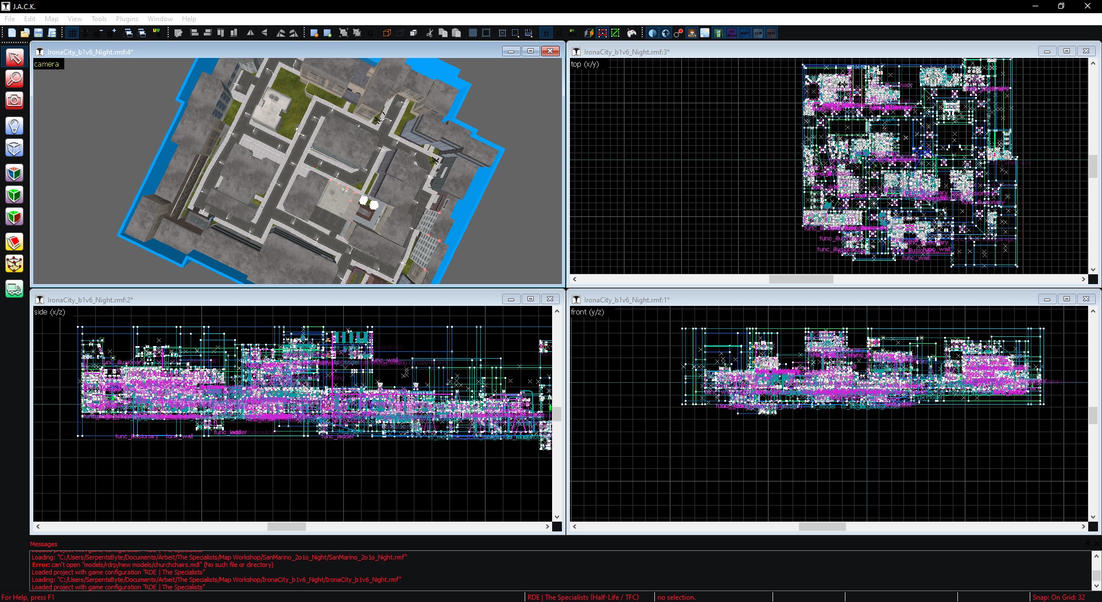
Task: Open the Tools menu
Action: coord(99,19)
